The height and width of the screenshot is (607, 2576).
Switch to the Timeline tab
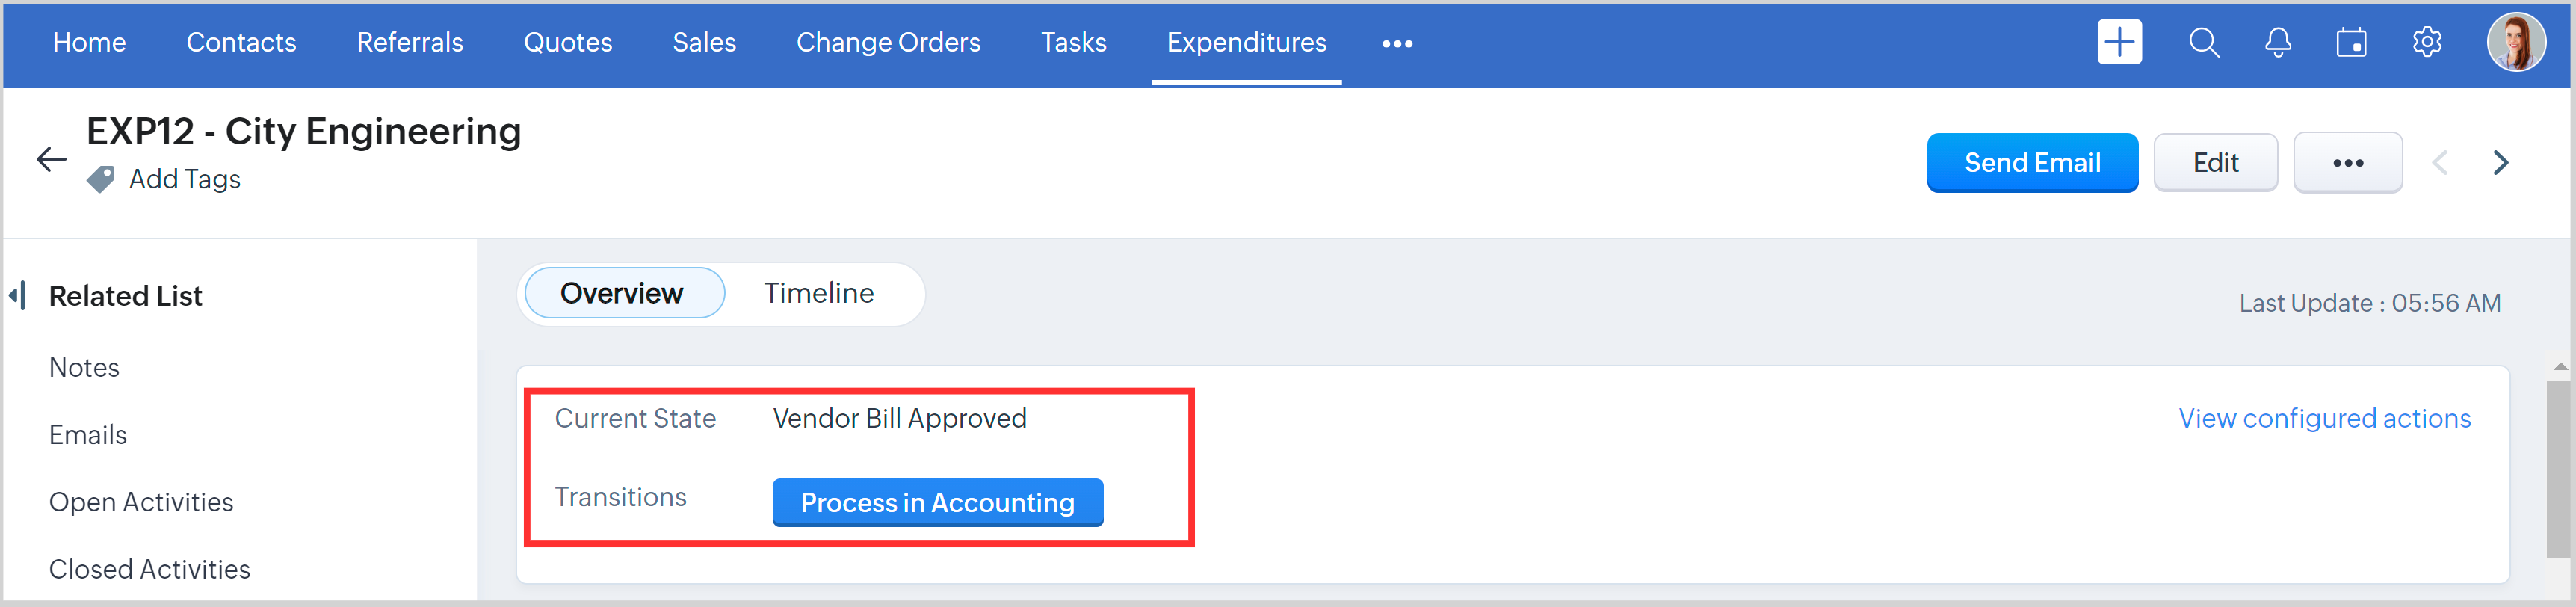[818, 294]
